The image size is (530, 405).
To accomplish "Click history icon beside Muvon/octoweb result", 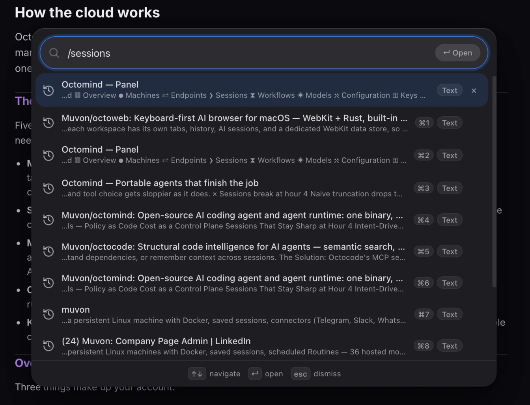I will [49, 123].
